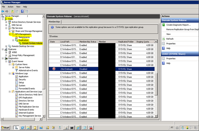Sort by Membership Status column header
The width and height of the screenshot is (199, 131).
click(x=88, y=42)
